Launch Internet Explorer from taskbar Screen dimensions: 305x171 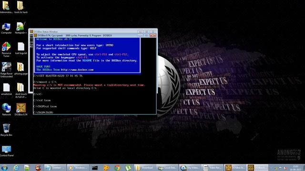click(x=16, y=168)
